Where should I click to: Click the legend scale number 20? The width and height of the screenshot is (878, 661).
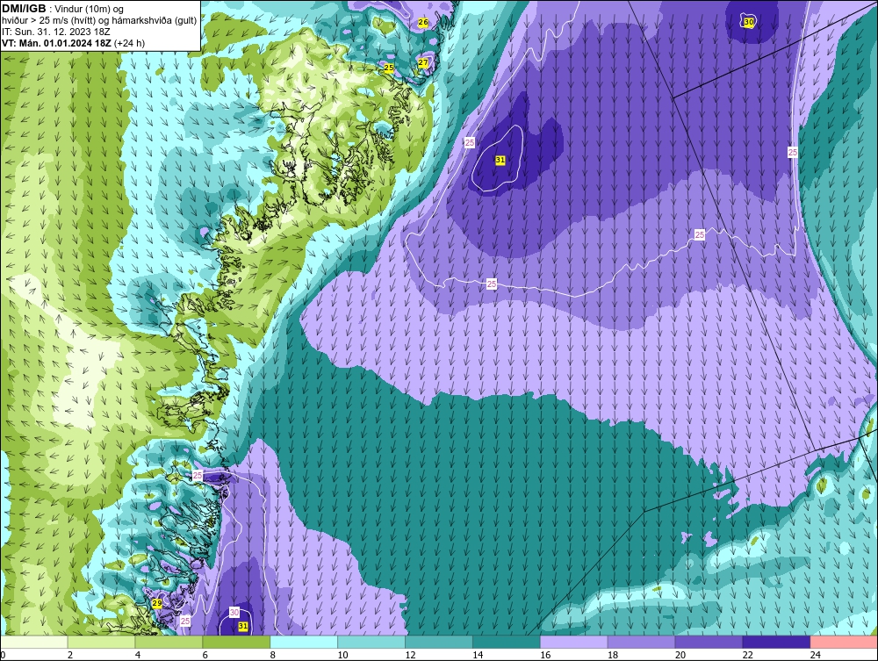(680, 655)
